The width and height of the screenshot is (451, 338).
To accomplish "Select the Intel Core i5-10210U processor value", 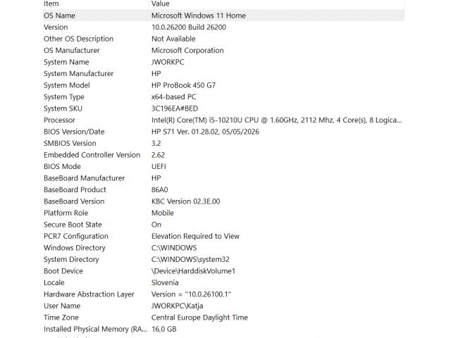I will 277,120.
